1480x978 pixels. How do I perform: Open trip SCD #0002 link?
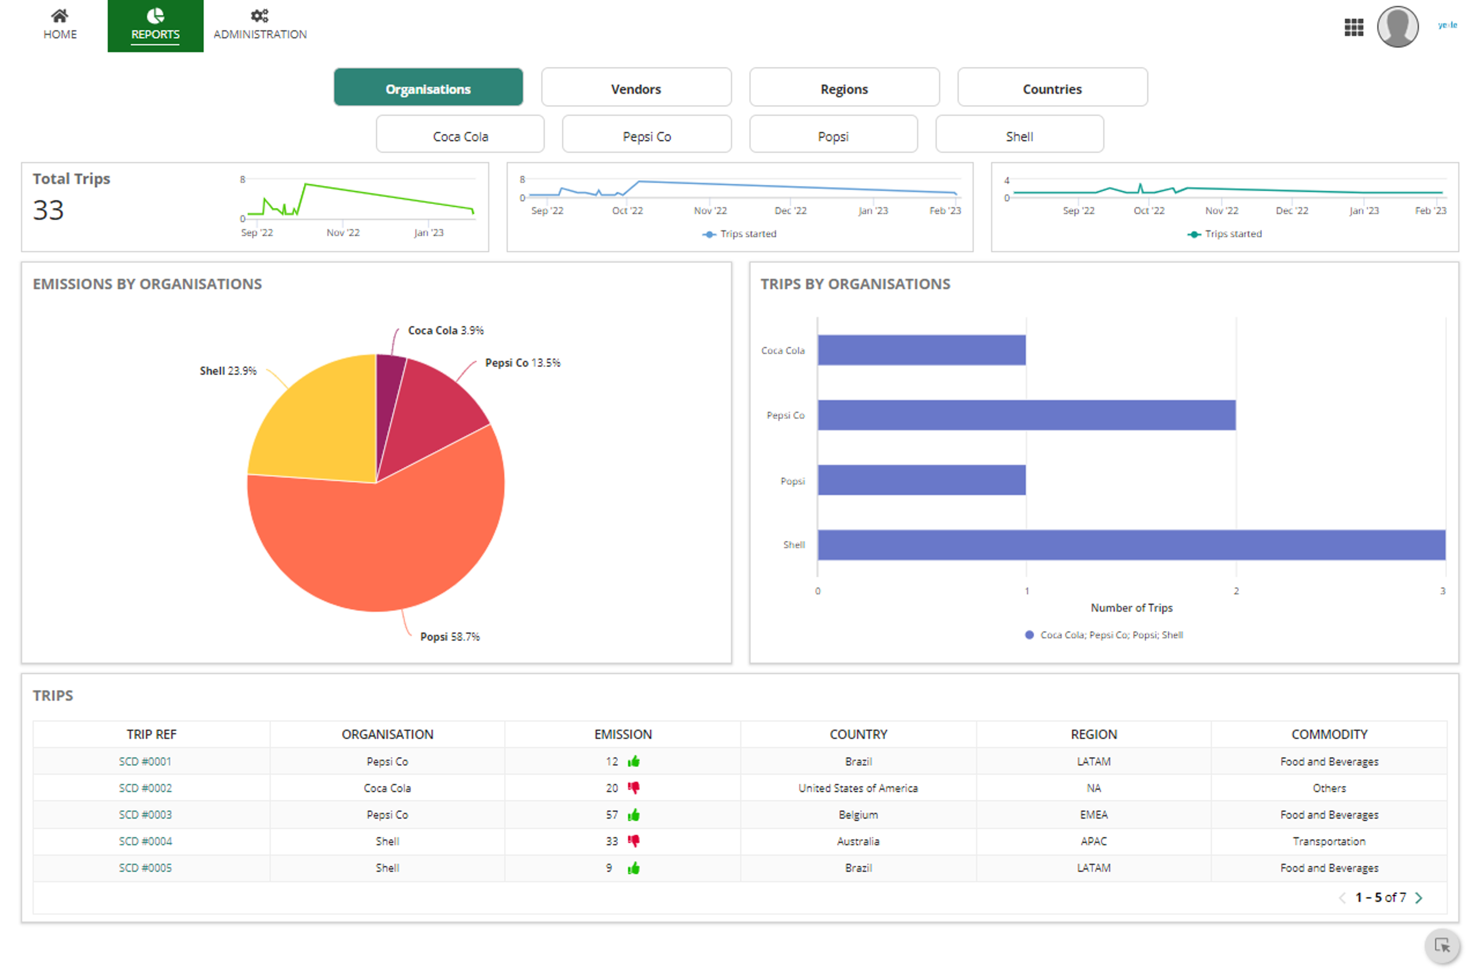coord(145,788)
